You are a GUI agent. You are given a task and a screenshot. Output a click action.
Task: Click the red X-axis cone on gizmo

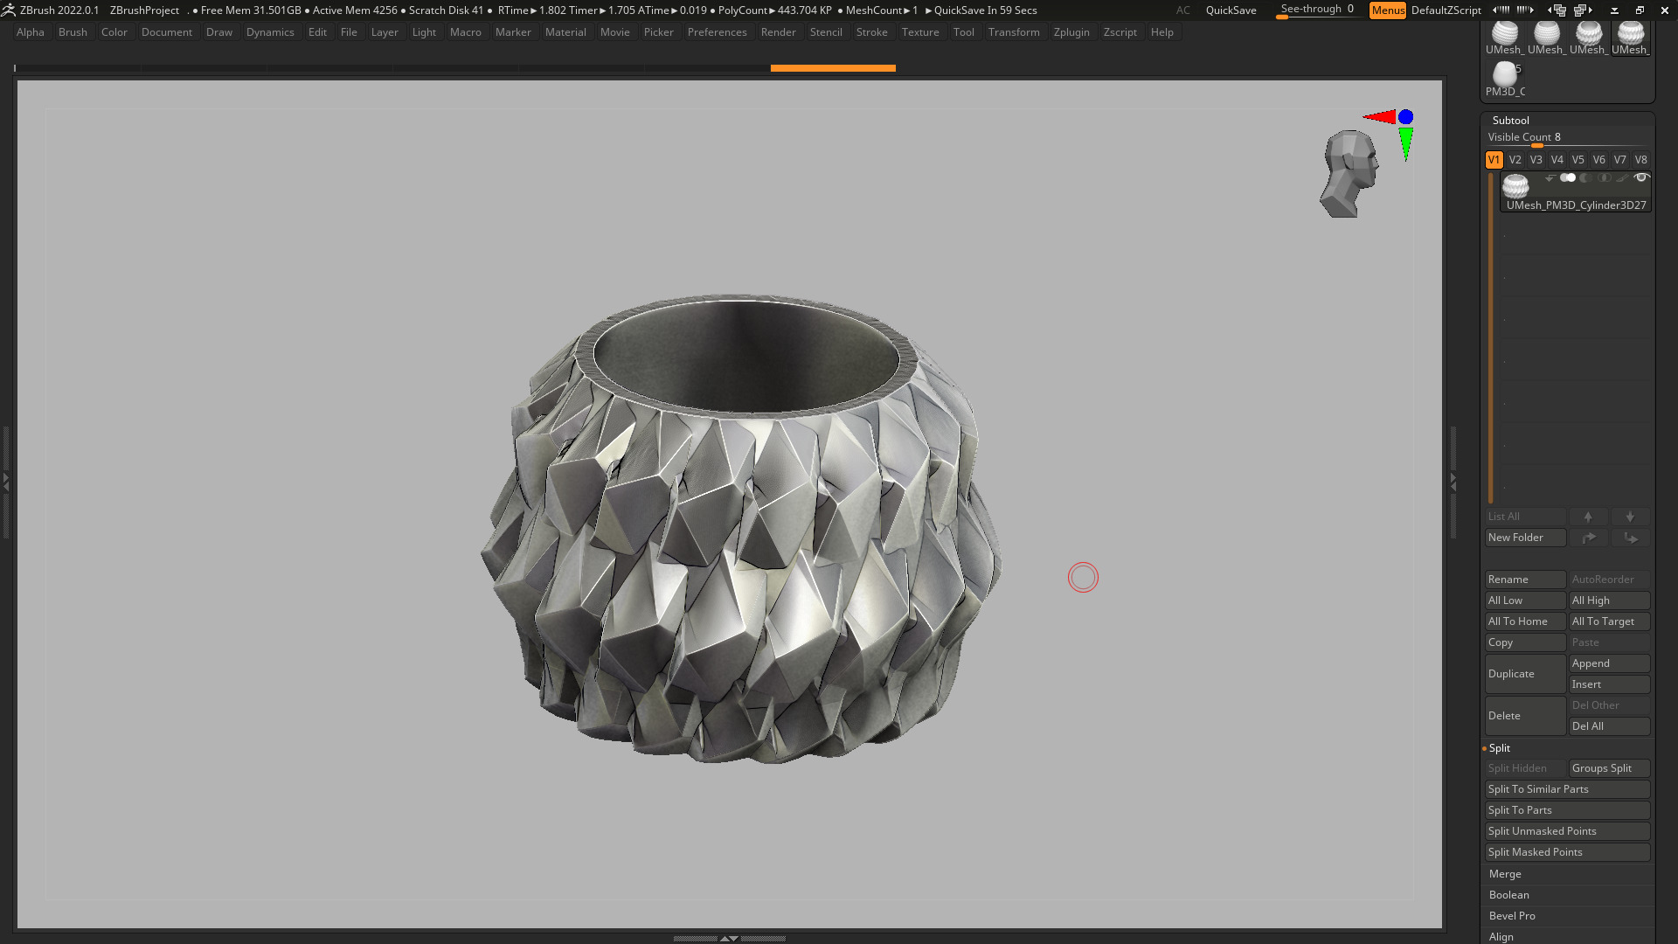(1379, 116)
